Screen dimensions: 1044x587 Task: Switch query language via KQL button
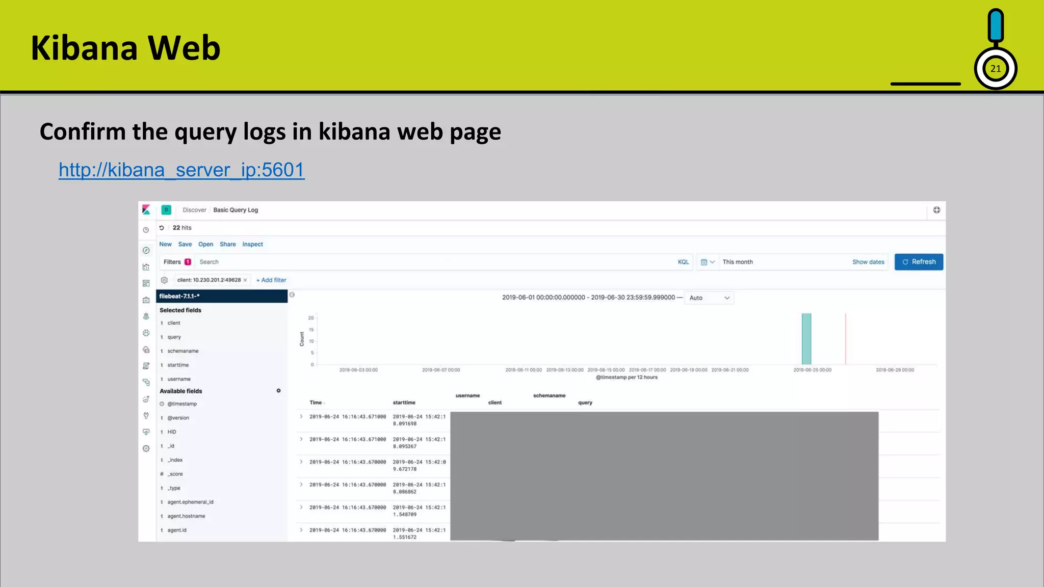coord(683,262)
